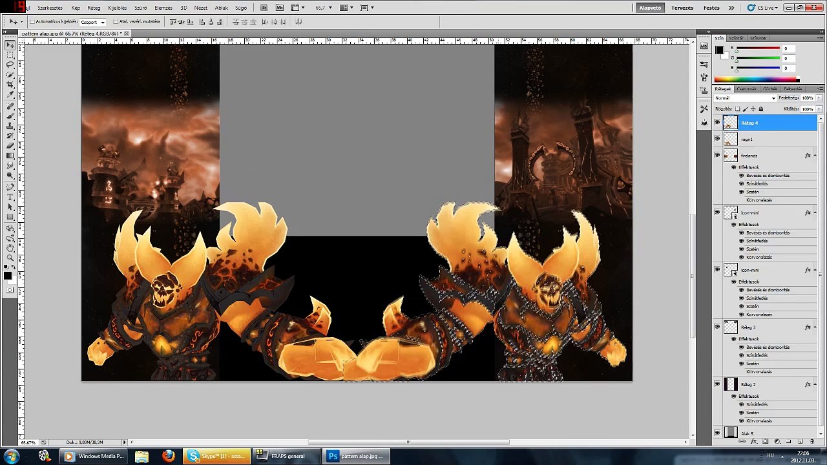827x465 pixels.
Task: Select the Rectangular Marquee tool
Action: [x=10, y=56]
